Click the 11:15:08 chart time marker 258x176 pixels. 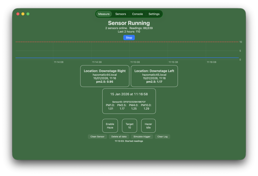[135, 62]
